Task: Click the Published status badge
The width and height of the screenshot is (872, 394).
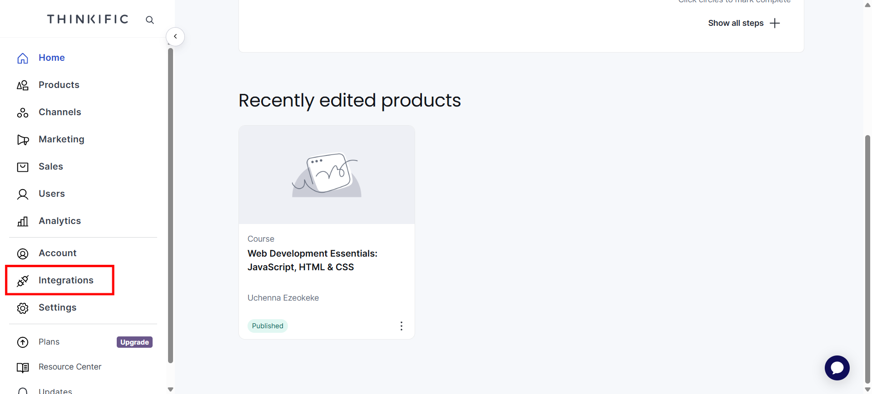Action: click(268, 326)
